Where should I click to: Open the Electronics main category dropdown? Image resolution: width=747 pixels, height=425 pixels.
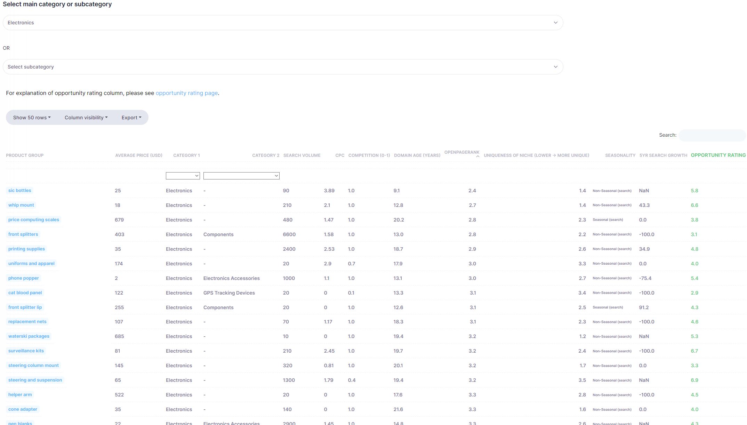pos(282,23)
